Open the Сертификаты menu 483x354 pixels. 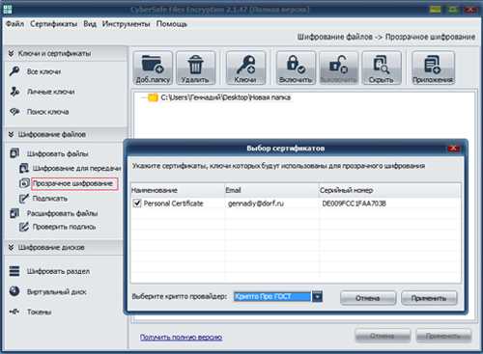(x=53, y=24)
